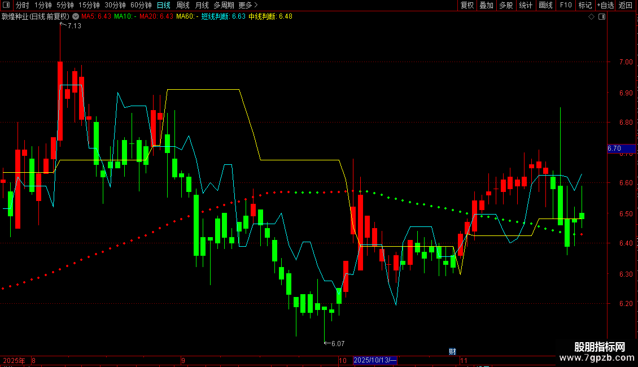638x367 pixels.
Task: Click the 6.07 low price marker
Action: [334, 344]
